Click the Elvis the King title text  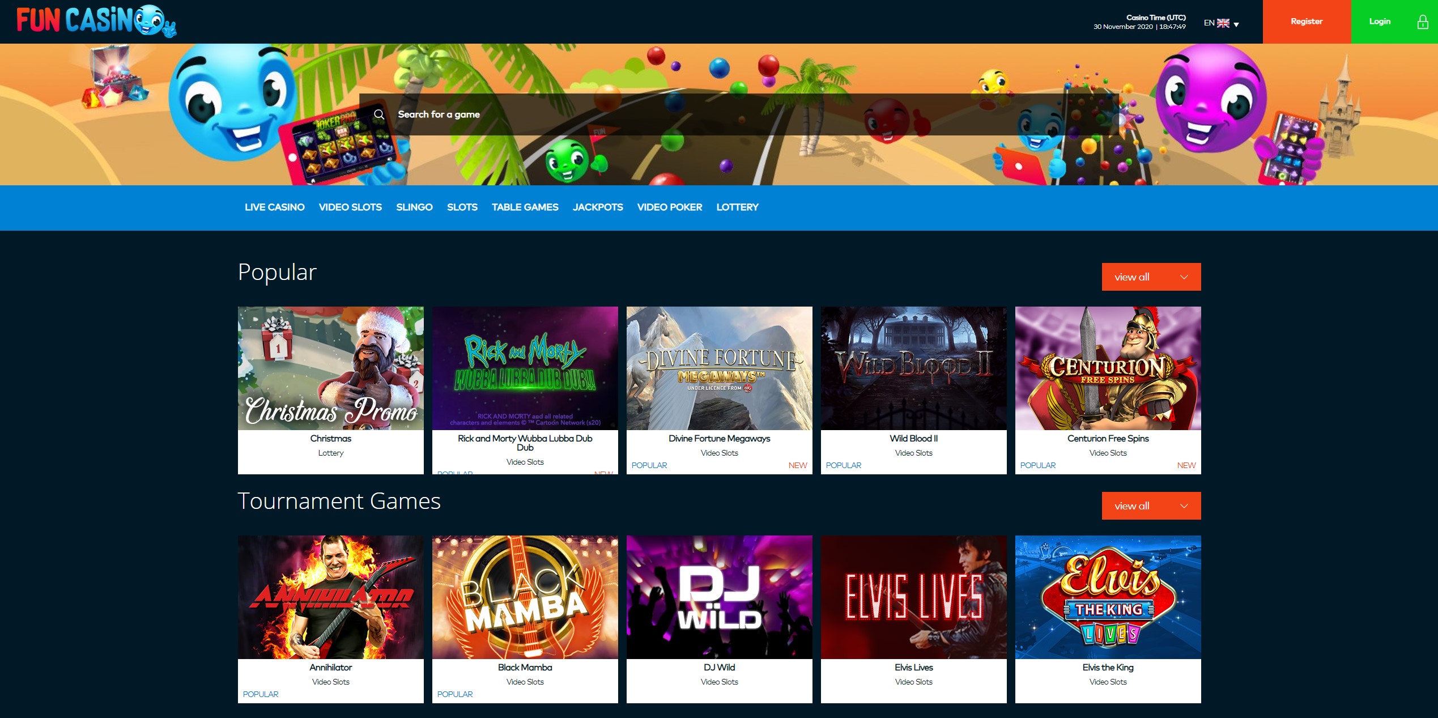pos(1108,668)
